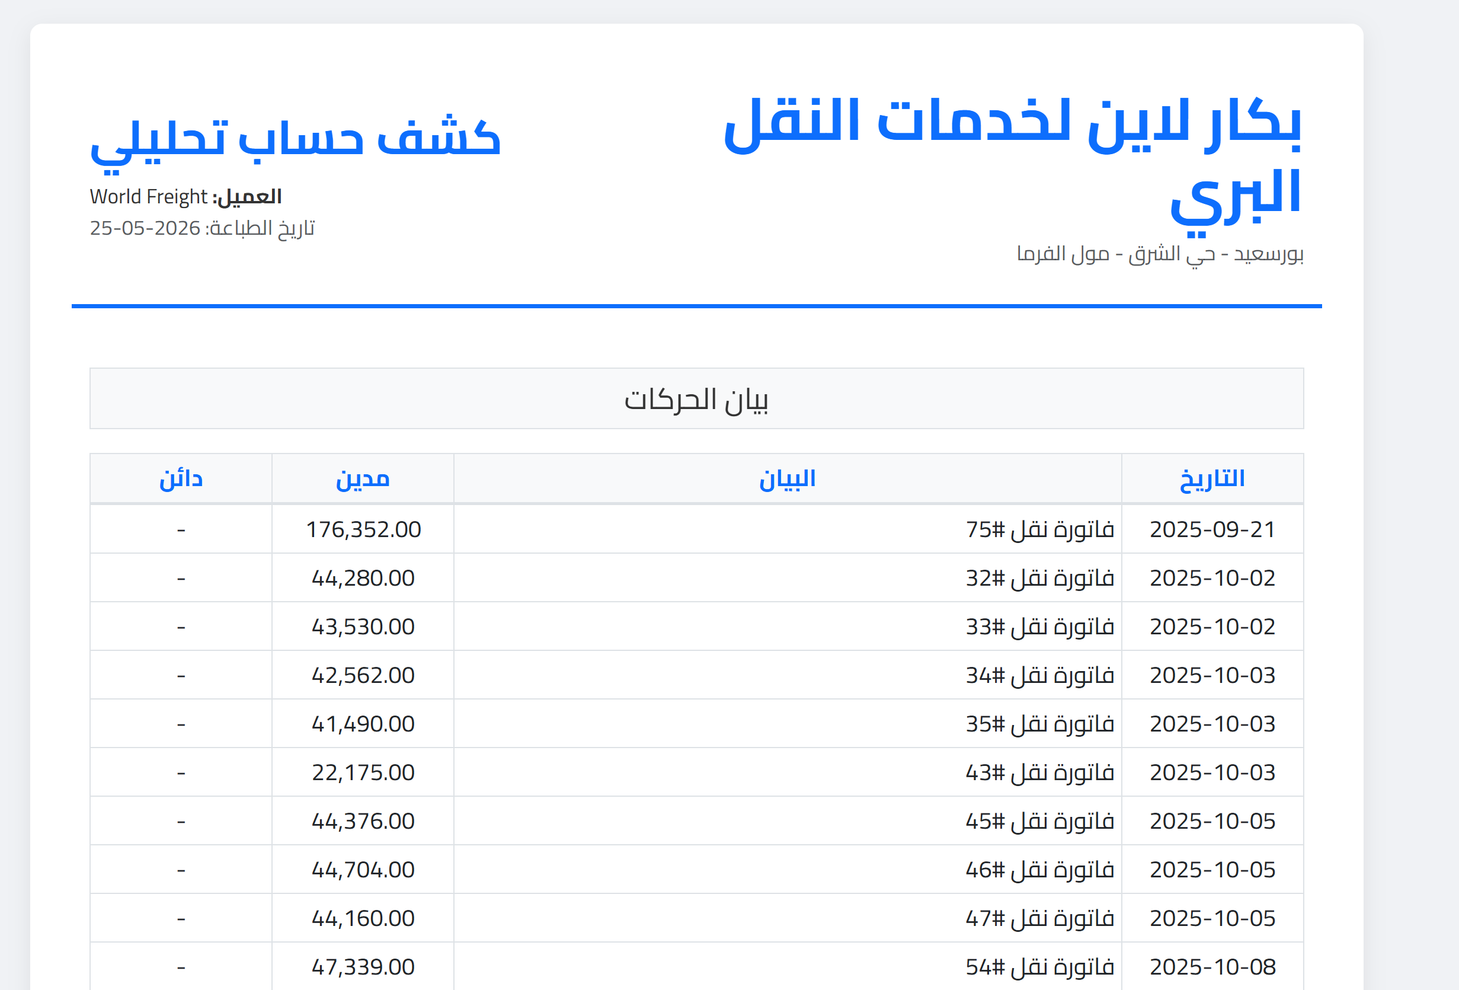Click the credit dash in invoice #47 row
The image size is (1459, 990).
pos(181,919)
